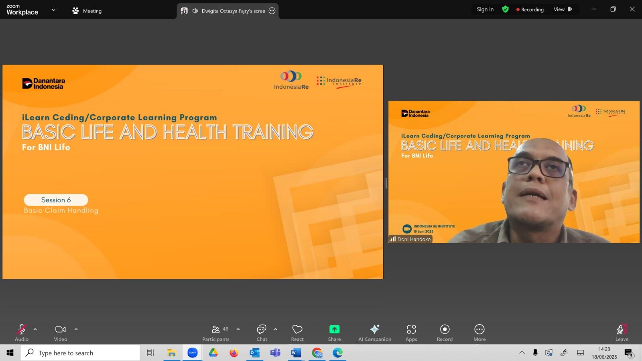
Task: Click the system tray microphone icon
Action: [535, 353]
